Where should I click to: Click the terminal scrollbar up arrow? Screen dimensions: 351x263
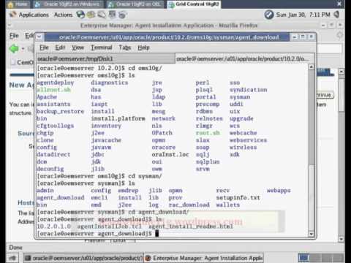(x=311, y=66)
